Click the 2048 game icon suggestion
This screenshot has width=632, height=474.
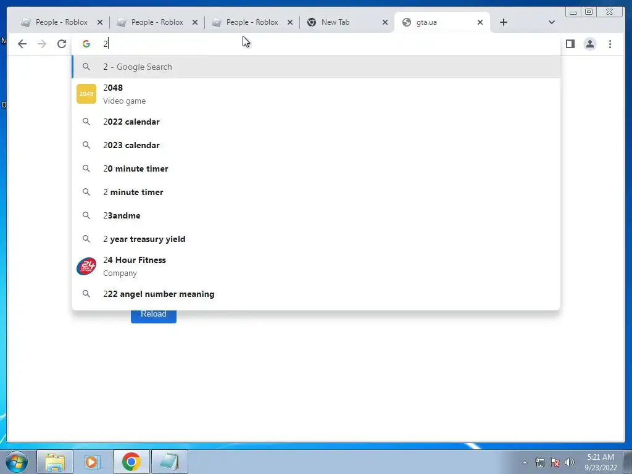86,94
